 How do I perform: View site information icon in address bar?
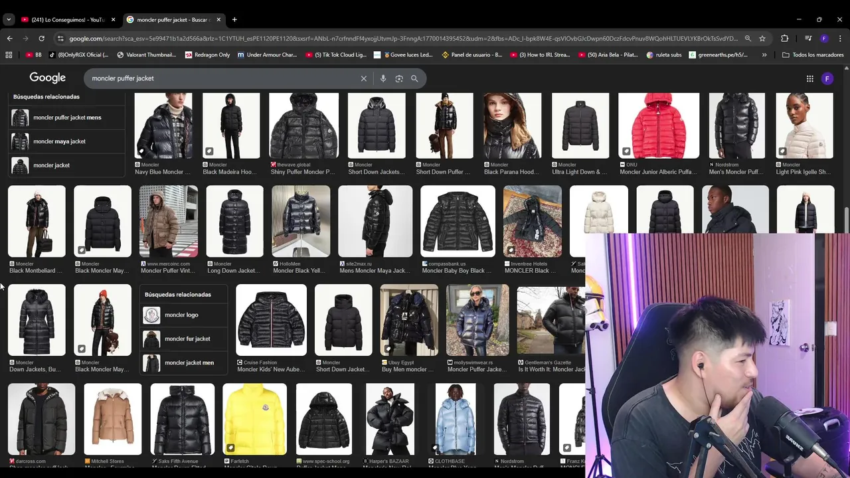[60, 39]
